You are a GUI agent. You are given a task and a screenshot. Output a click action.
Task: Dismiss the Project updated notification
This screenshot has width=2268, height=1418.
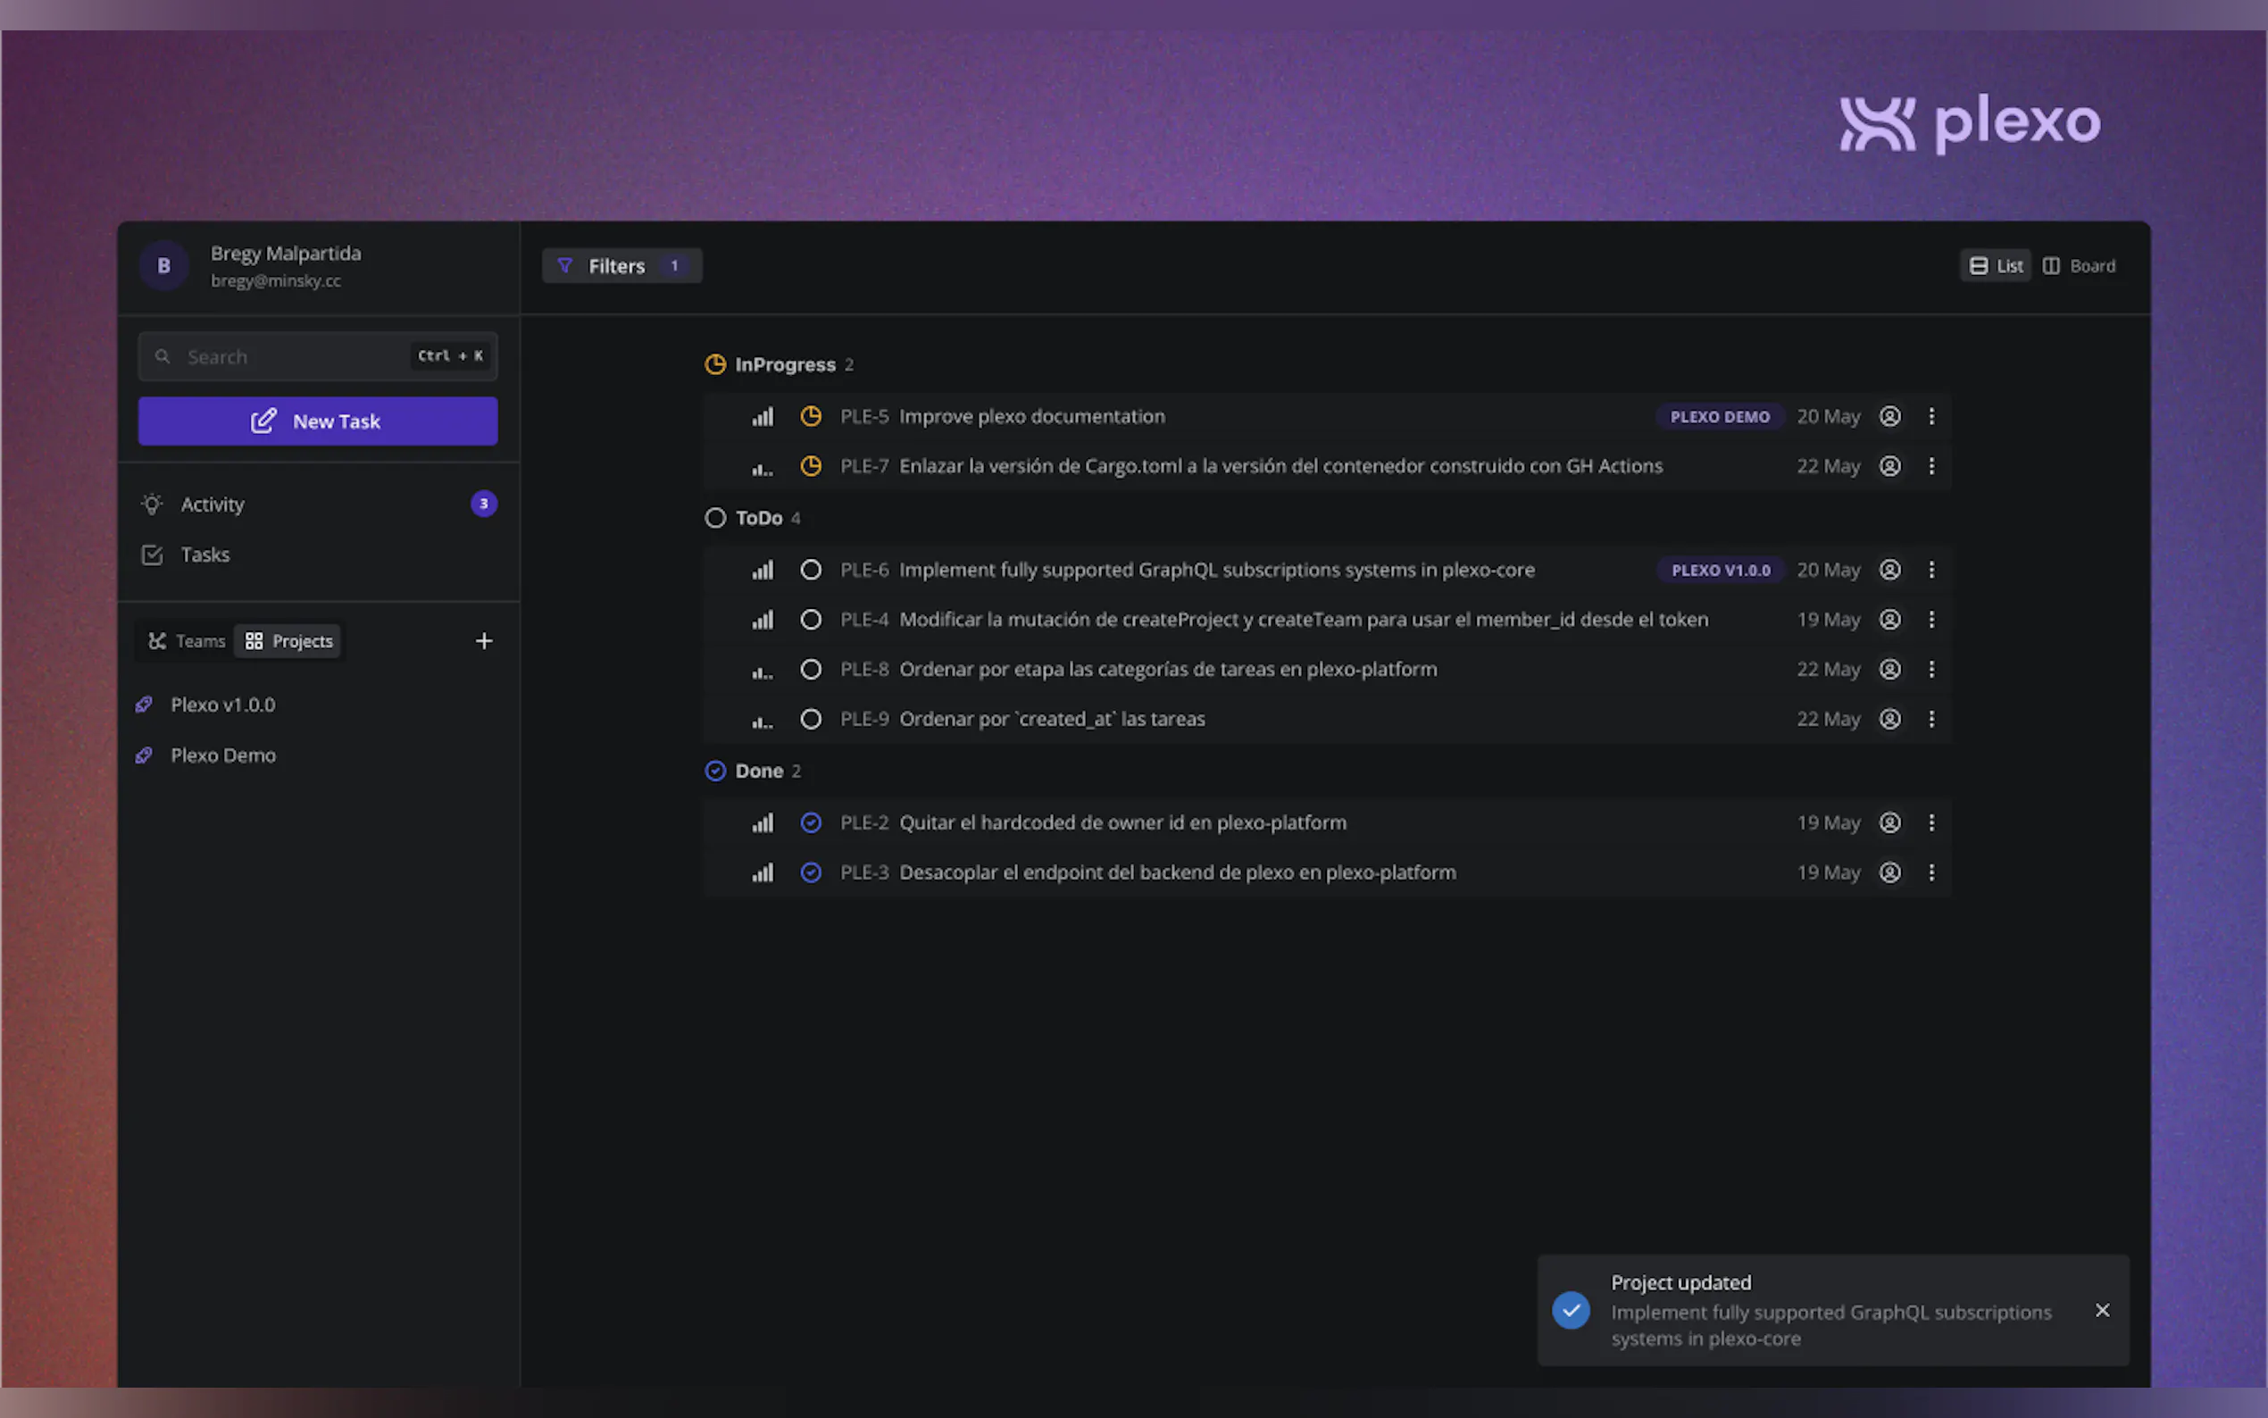(x=2101, y=1310)
